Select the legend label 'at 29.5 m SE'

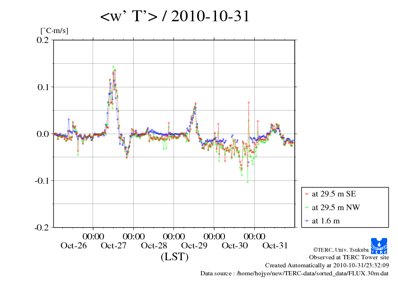[334, 194]
